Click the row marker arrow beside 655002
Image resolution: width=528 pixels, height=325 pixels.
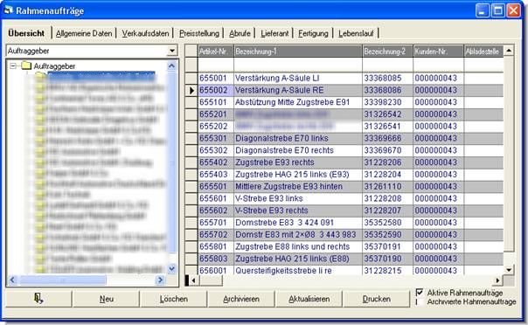pyautogui.click(x=191, y=90)
